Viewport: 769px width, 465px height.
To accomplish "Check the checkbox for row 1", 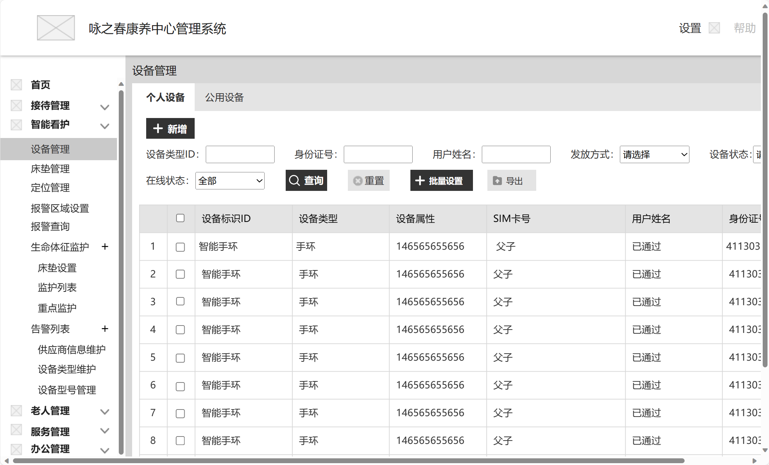I will (x=180, y=247).
